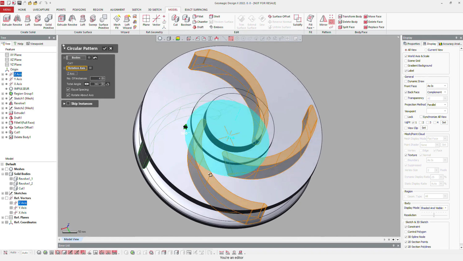Screen dimensions: 463x261
Task: Select the Mirror pattern tool
Action: click(x=323, y=21)
